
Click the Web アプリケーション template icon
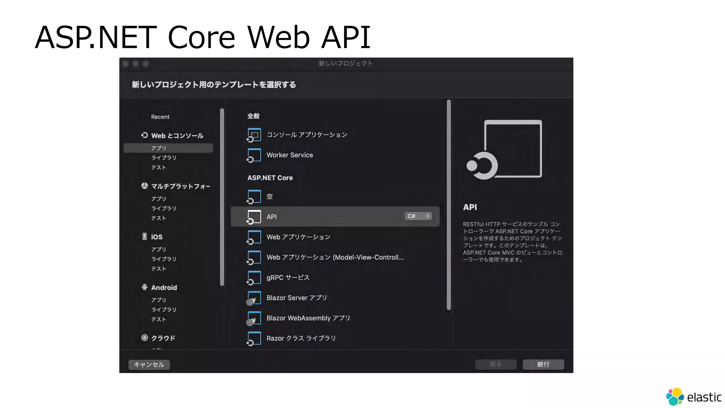pos(254,237)
